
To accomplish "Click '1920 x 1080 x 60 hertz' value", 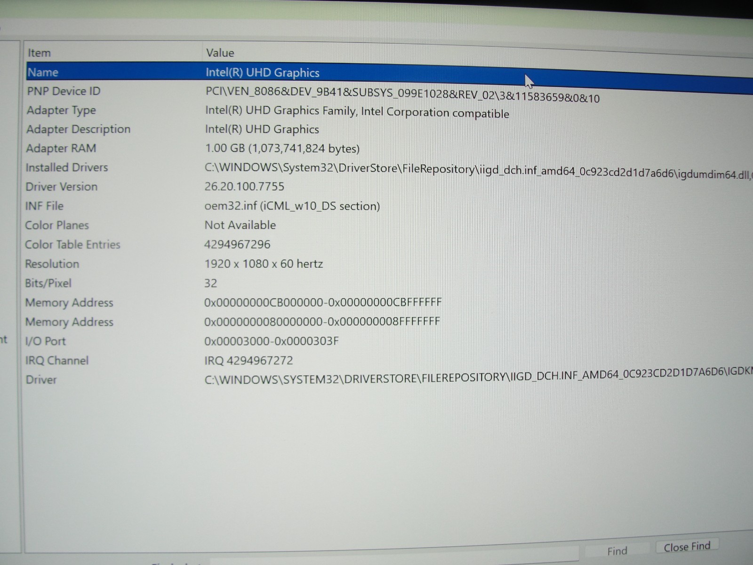I will pyautogui.click(x=264, y=264).
